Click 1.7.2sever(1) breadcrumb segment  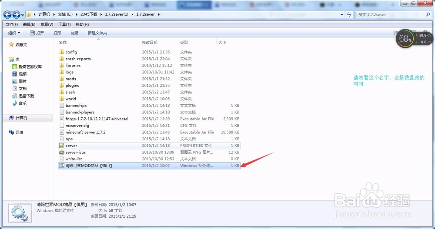pos(117,14)
